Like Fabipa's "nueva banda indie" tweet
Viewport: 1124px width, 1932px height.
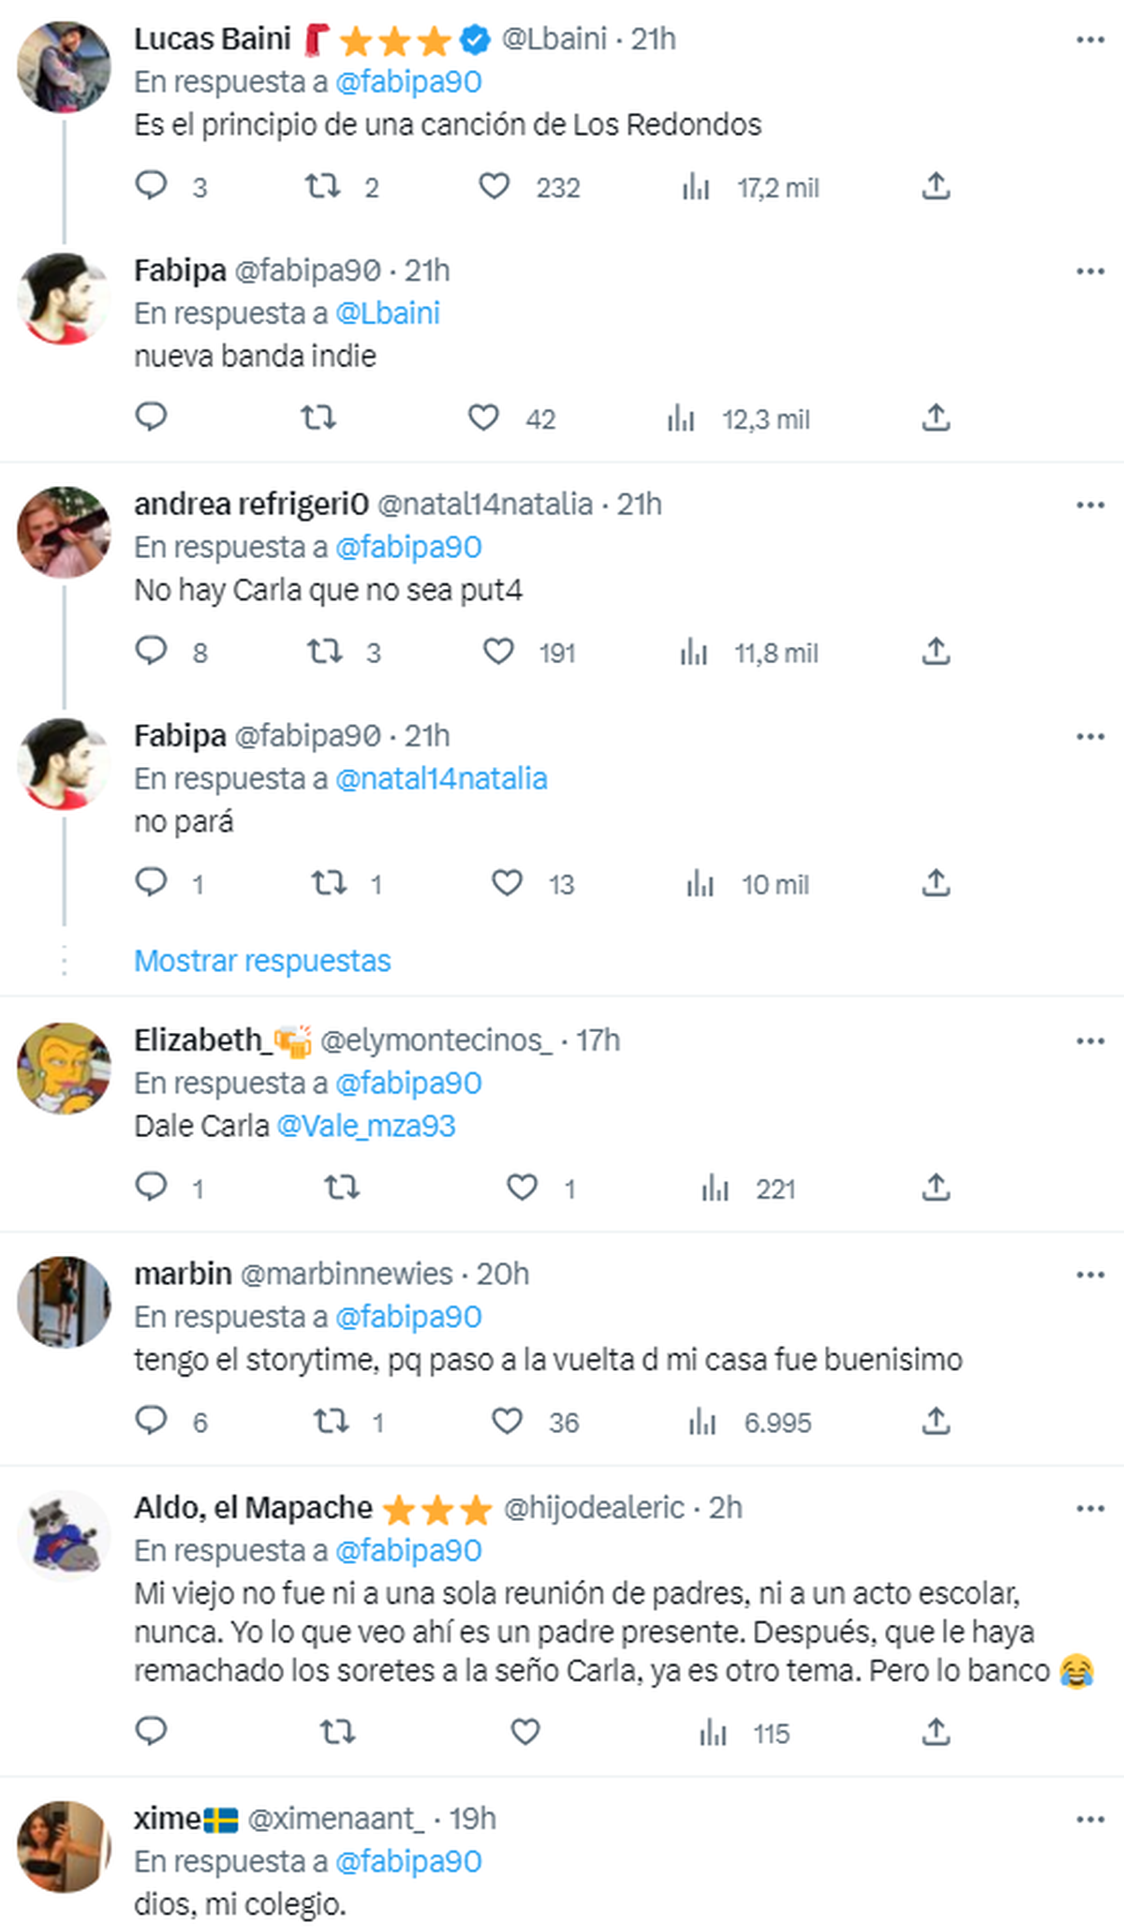[483, 418]
